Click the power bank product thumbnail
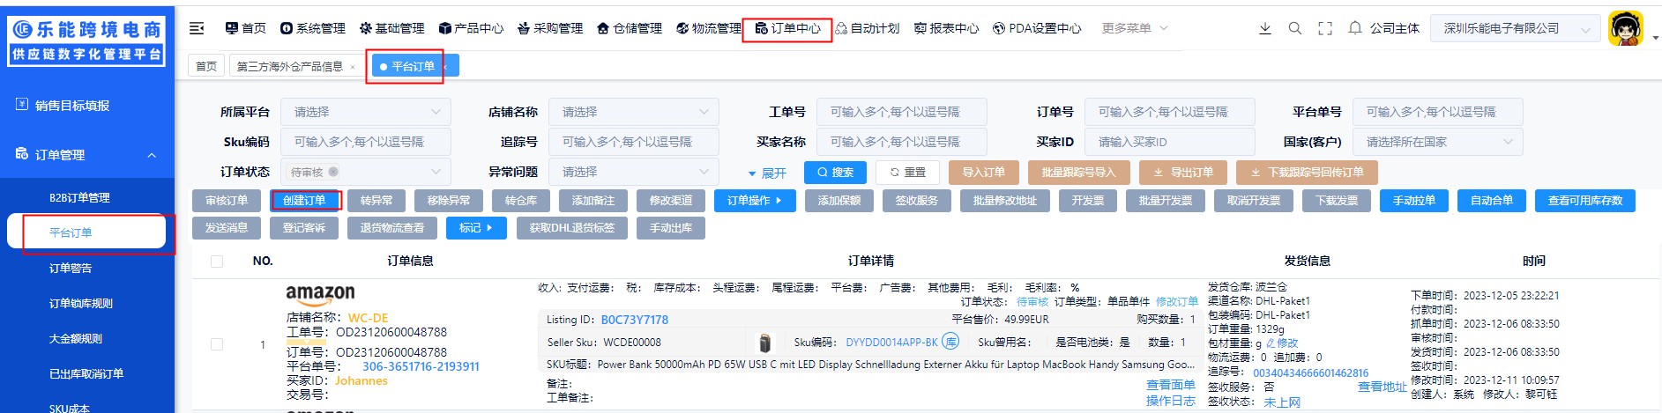This screenshot has width=1662, height=413. point(764,343)
